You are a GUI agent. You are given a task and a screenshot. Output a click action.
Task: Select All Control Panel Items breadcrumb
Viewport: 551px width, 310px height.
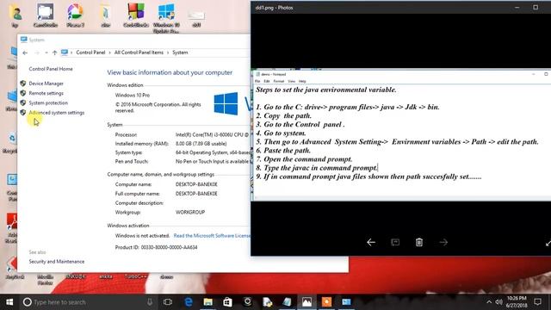pyautogui.click(x=139, y=53)
